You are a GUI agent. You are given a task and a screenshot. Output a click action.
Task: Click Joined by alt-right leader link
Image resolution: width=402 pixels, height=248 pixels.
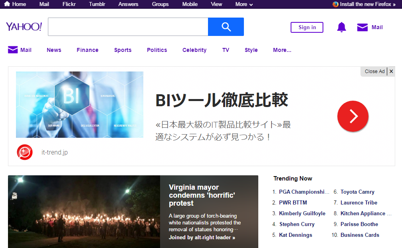tap(202, 238)
